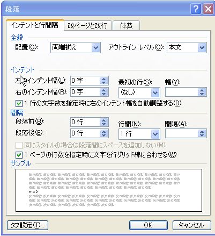The width and height of the screenshot is (215, 236).
Task: Open the アウトライン レベル dropdown
Action: click(202, 48)
